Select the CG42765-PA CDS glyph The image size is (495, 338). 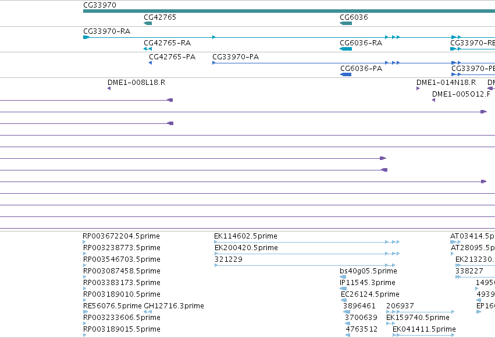coord(150,63)
